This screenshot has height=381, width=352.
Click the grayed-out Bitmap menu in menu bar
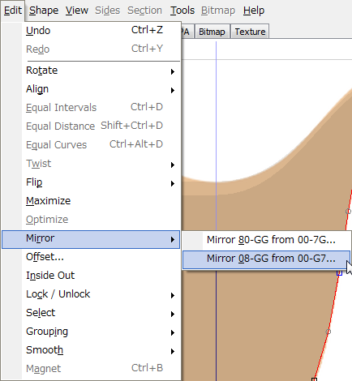tap(218, 11)
